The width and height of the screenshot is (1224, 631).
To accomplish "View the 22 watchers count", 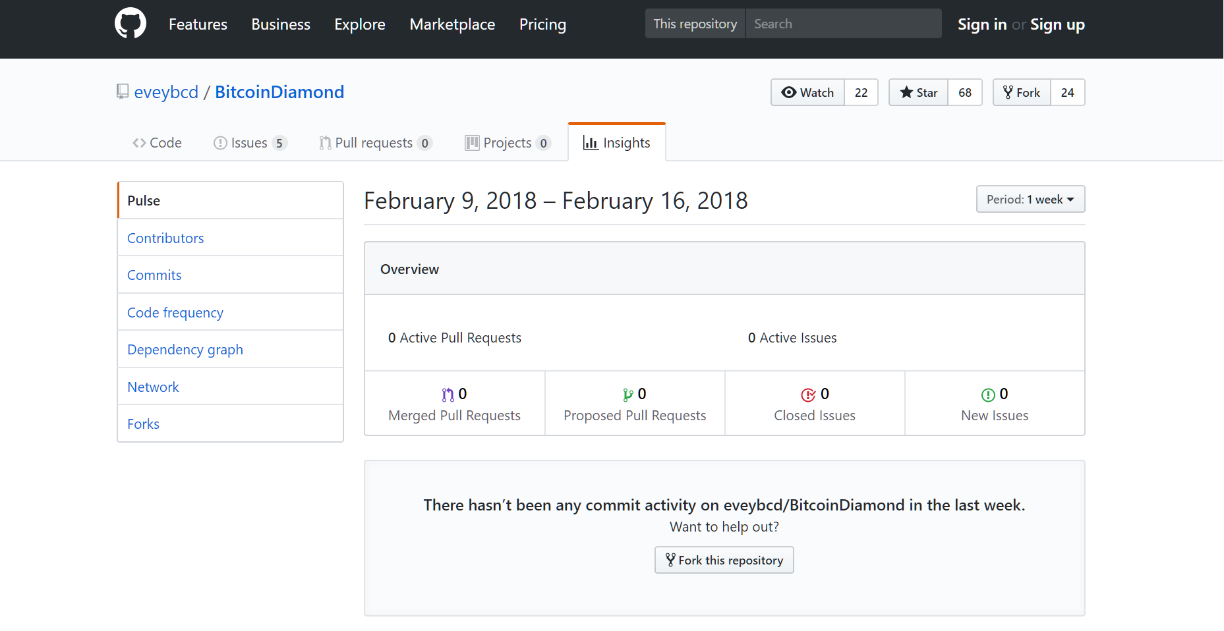I will [861, 92].
